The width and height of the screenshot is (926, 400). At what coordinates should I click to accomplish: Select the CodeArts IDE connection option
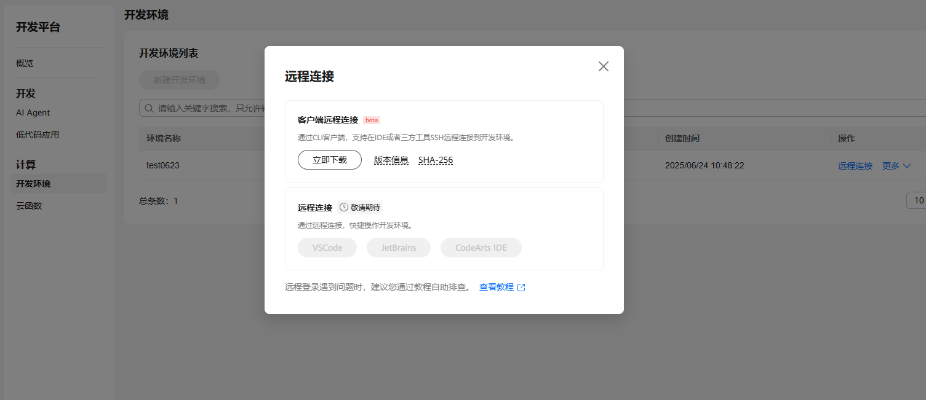[481, 248]
